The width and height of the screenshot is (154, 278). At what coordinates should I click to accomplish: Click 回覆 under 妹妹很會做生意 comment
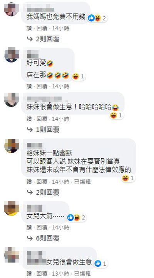[42, 119]
